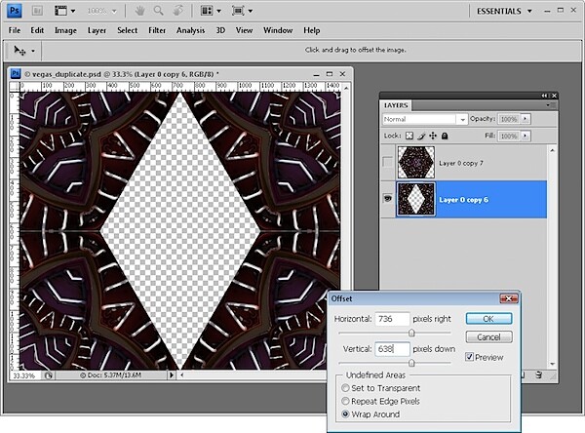
Task: Open the Analysis menu
Action: click(191, 30)
